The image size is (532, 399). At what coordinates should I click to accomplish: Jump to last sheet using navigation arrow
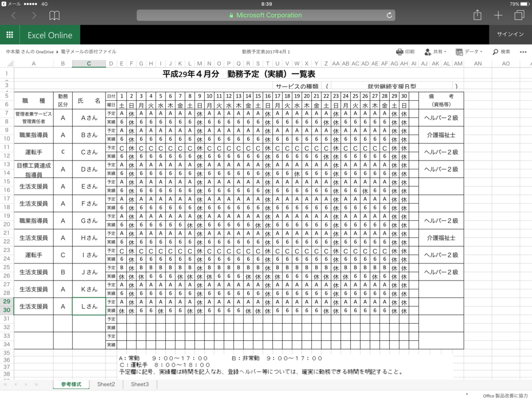36,384
